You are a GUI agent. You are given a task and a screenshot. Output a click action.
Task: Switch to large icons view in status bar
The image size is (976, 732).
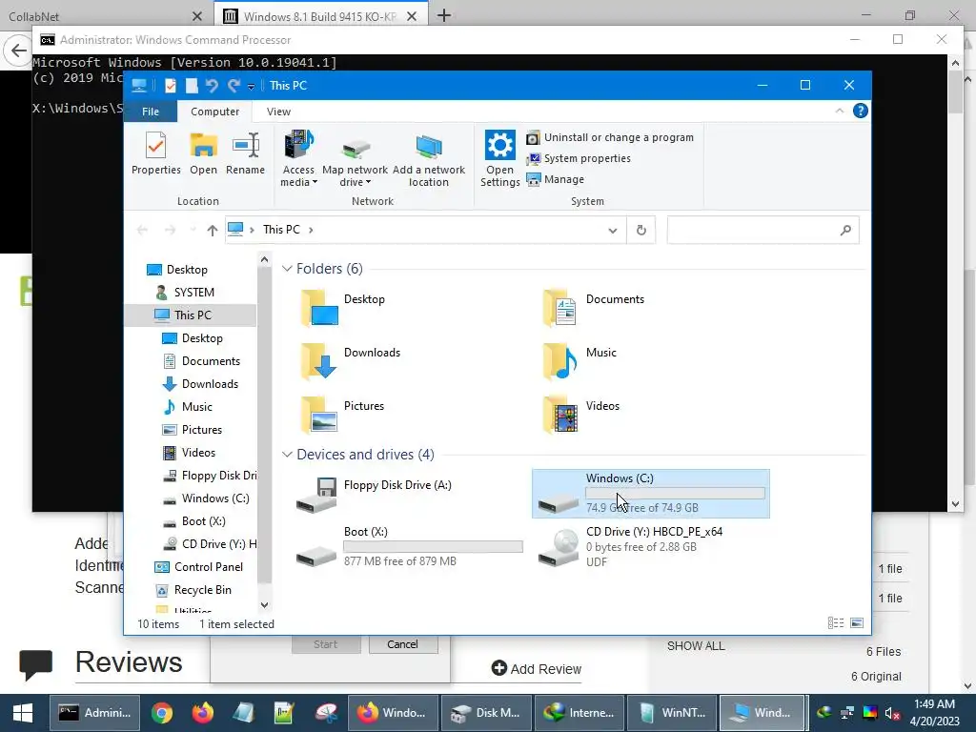(857, 623)
